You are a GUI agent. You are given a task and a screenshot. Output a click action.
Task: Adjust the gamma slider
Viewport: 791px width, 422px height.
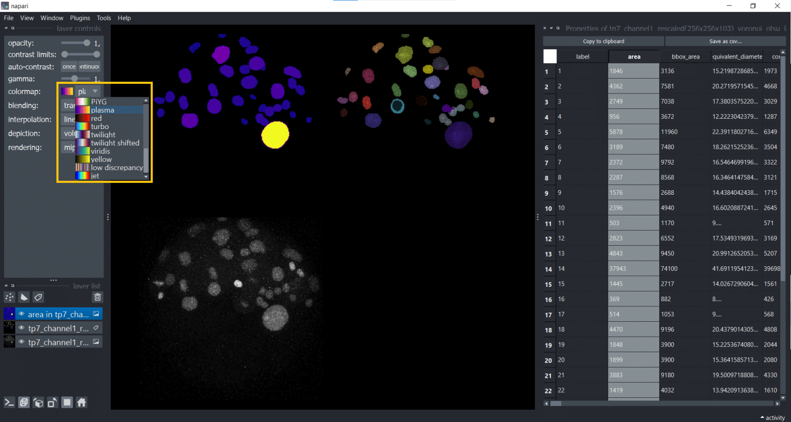[x=76, y=79]
